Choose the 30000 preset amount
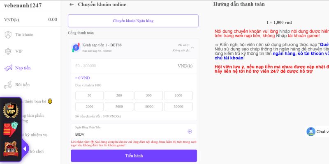This screenshot has width=329, height=164. coord(178,106)
